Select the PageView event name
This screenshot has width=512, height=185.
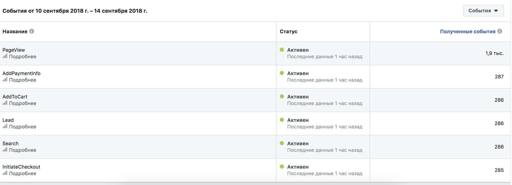[x=14, y=50]
